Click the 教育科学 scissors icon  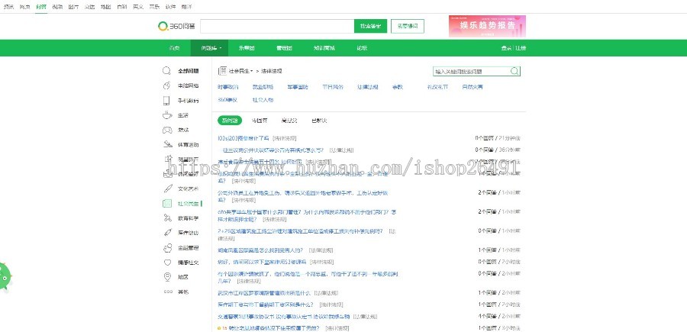coord(166,218)
